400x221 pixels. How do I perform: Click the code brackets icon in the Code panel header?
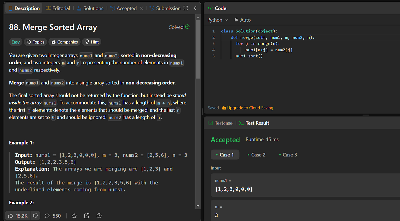coord(210,8)
